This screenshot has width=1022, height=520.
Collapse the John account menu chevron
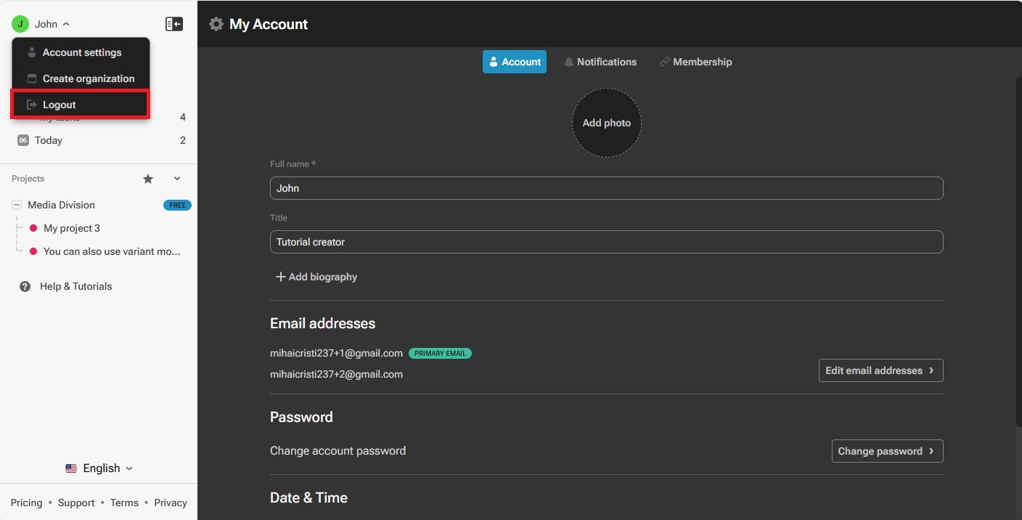[65, 23]
